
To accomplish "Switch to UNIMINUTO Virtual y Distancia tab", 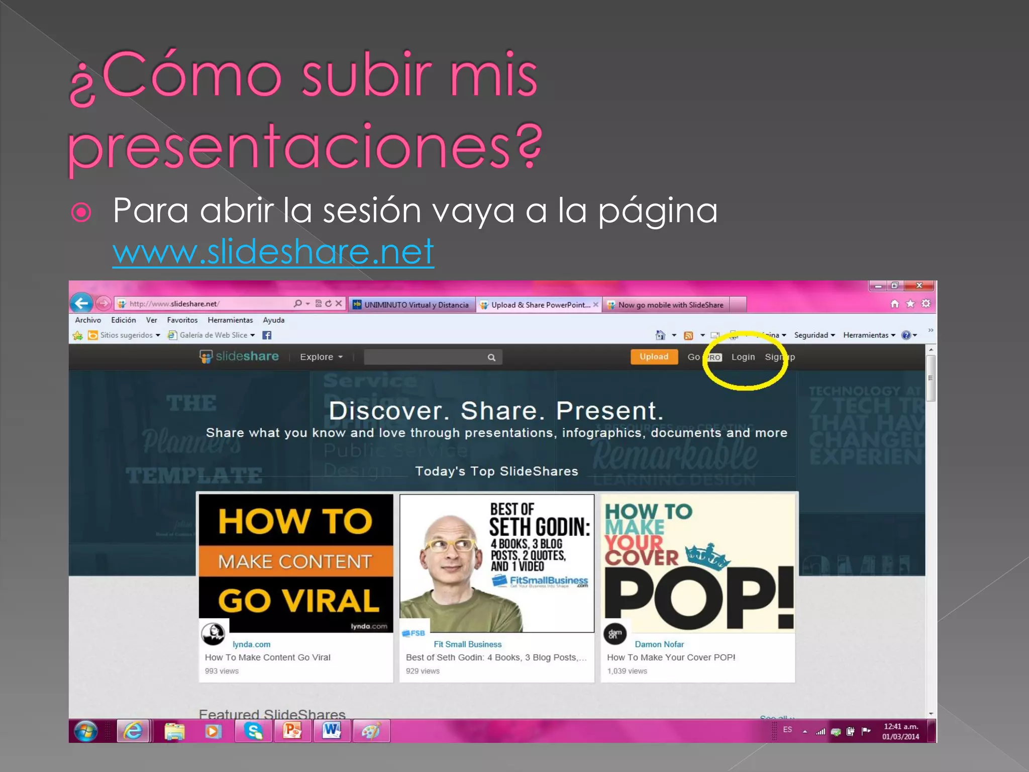I will point(411,305).
